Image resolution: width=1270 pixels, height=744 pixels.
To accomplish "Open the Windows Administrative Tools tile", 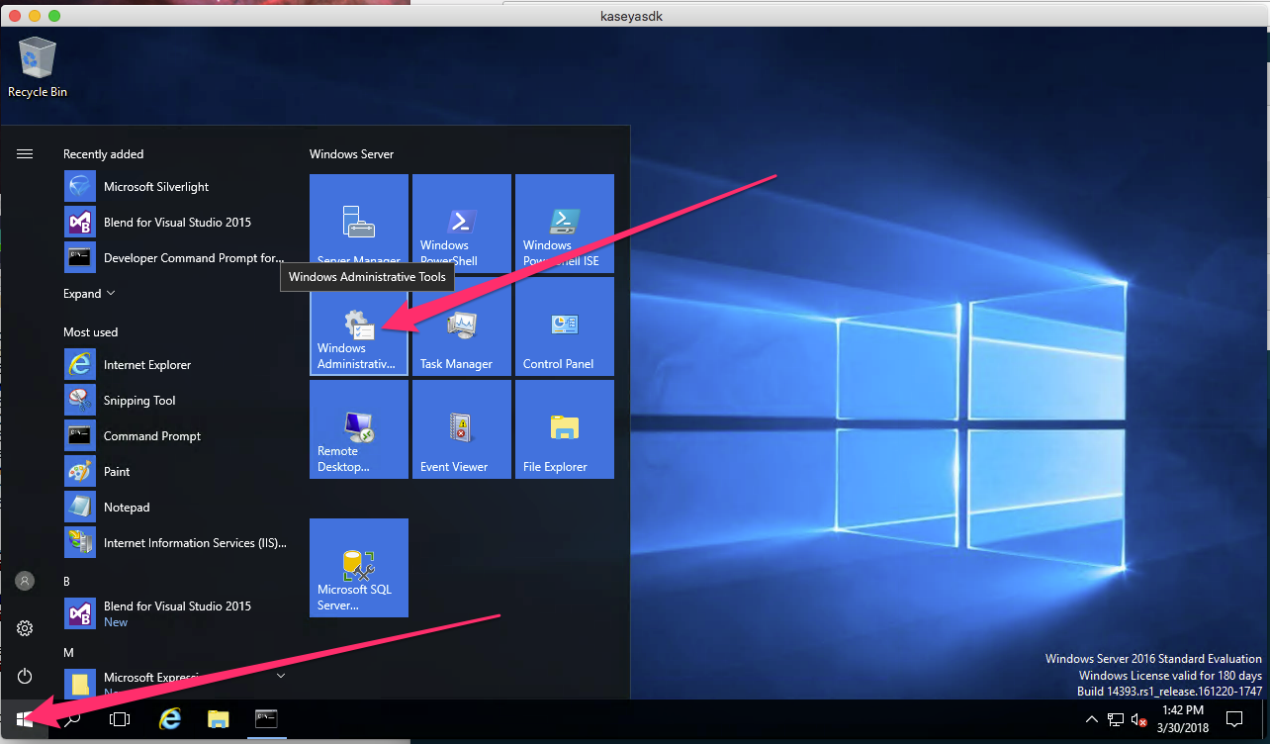I will click(x=359, y=326).
